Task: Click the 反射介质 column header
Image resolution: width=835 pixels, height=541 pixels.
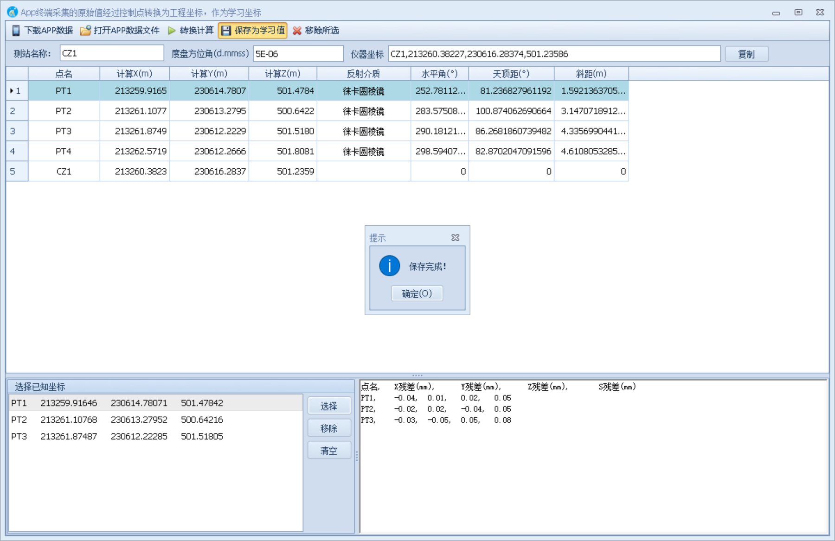Action: tap(364, 74)
